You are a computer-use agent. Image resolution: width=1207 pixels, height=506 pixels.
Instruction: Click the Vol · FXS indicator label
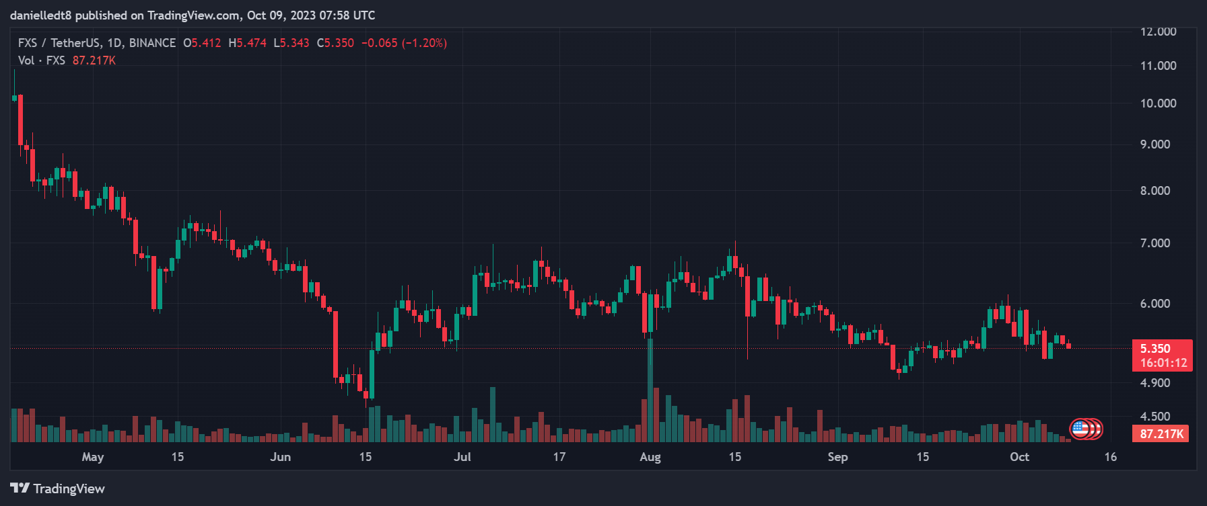pos(42,60)
